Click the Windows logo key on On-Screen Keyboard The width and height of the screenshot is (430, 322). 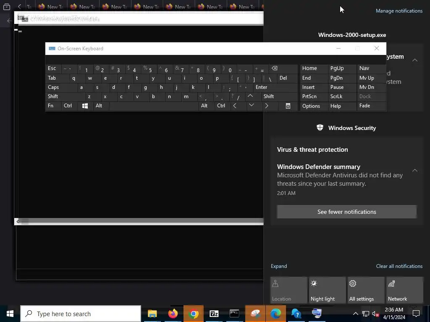85,106
